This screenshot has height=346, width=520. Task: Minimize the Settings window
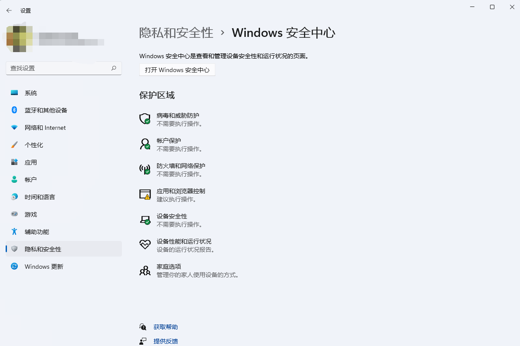pyautogui.click(x=472, y=7)
